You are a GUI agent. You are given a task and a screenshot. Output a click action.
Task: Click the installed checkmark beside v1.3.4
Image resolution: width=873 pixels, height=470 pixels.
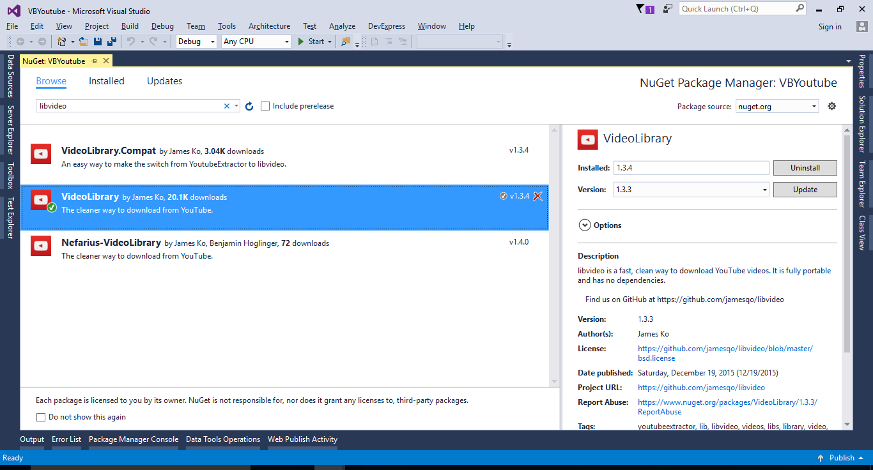(x=504, y=196)
